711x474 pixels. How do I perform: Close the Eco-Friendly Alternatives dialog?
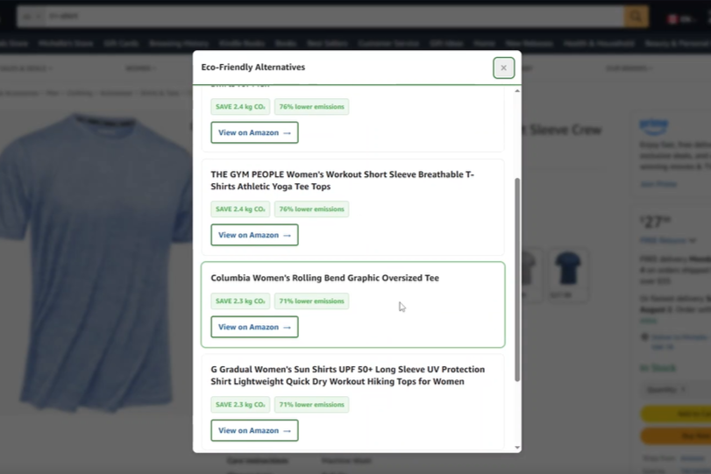503,67
